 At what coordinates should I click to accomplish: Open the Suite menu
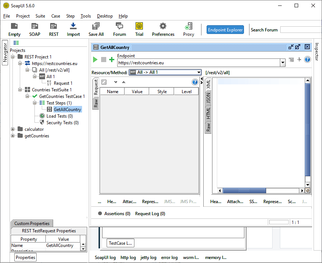pyautogui.click(x=40, y=16)
